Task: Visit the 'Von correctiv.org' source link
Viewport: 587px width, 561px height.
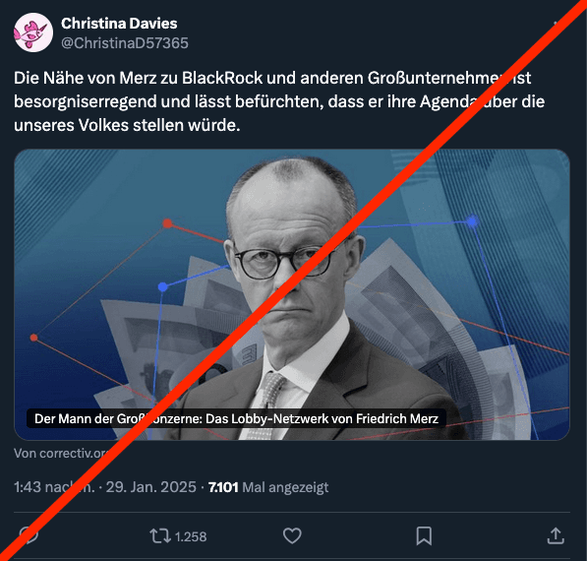Action: click(x=63, y=454)
